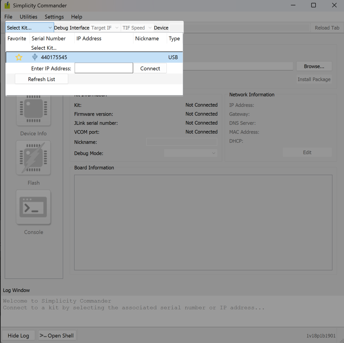Open the Help menu

(77, 17)
